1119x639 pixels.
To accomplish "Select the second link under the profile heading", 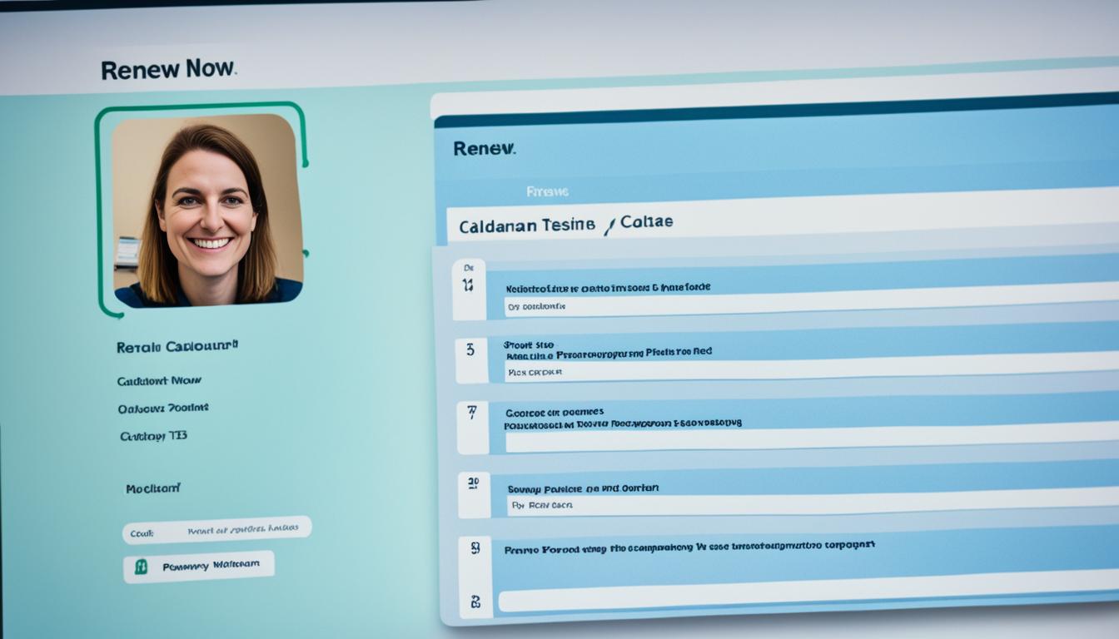I will coord(163,409).
